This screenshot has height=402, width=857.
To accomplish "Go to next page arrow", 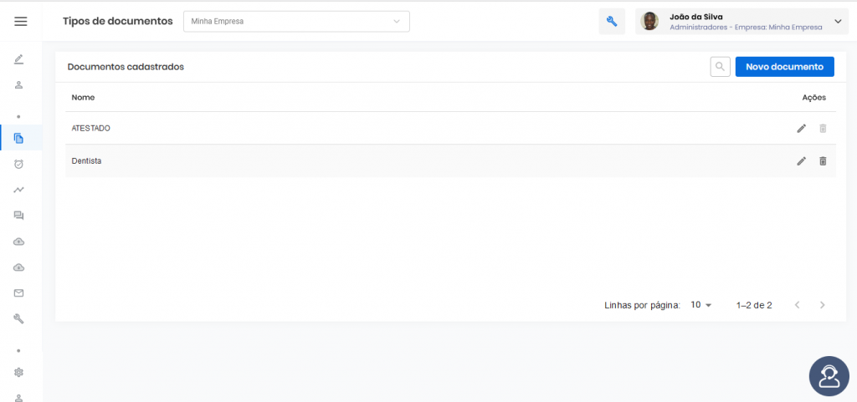I will [x=822, y=305].
